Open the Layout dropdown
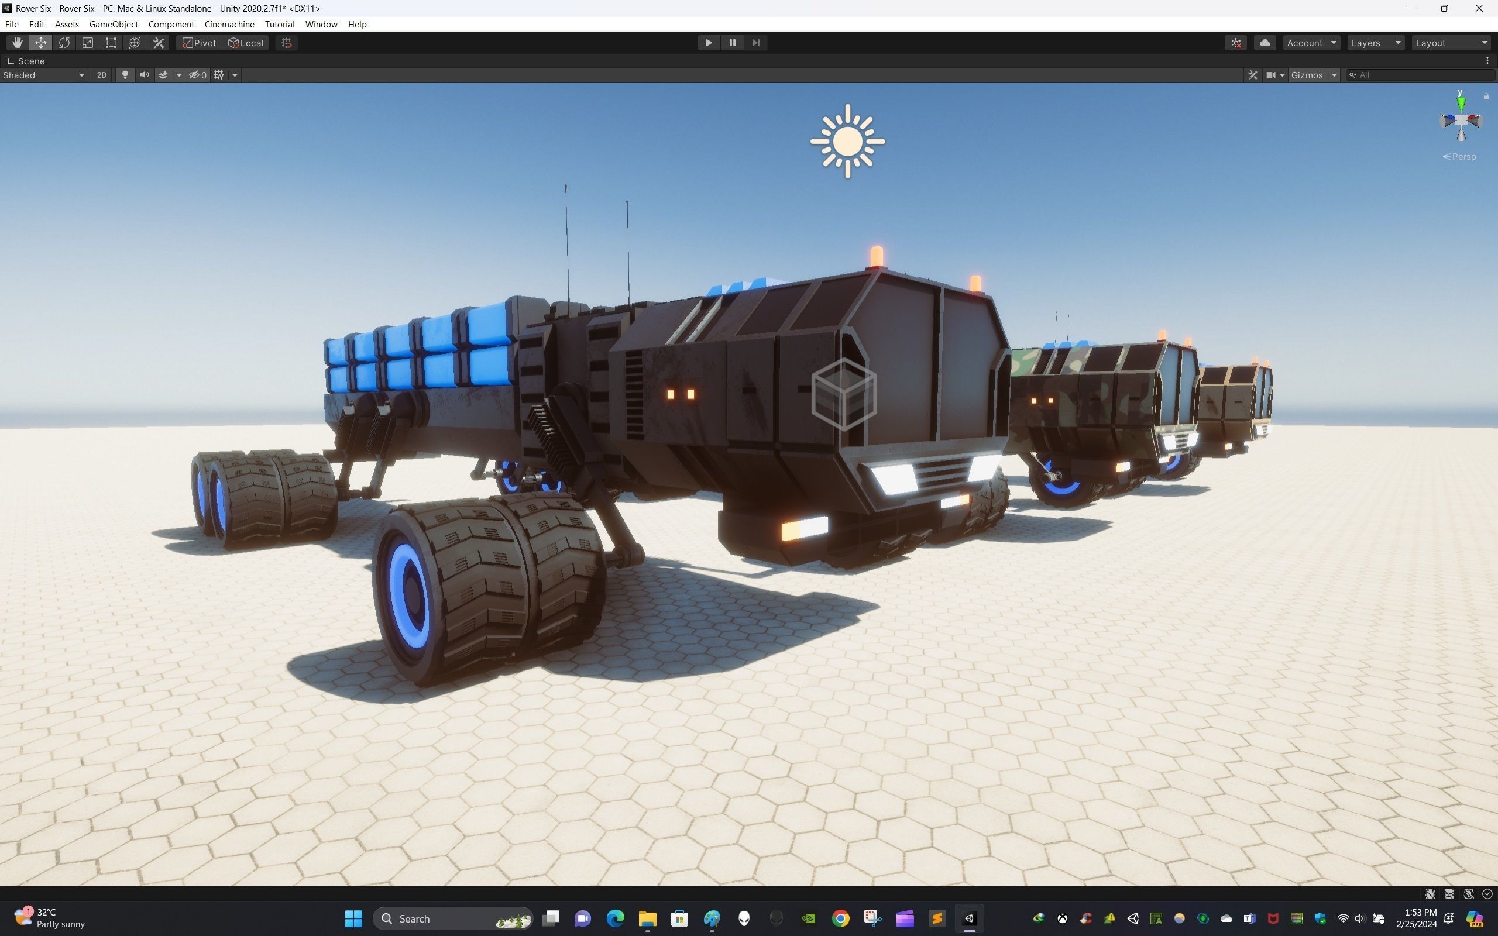Viewport: 1498px width, 936px height. 1451,43
